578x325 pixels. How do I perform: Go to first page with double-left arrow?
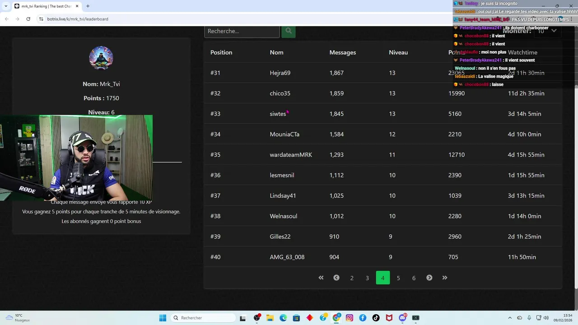pos(321,278)
